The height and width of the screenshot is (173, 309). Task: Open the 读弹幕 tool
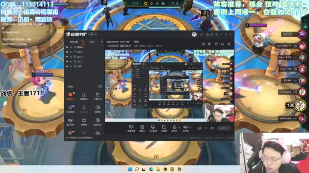coord(98,109)
